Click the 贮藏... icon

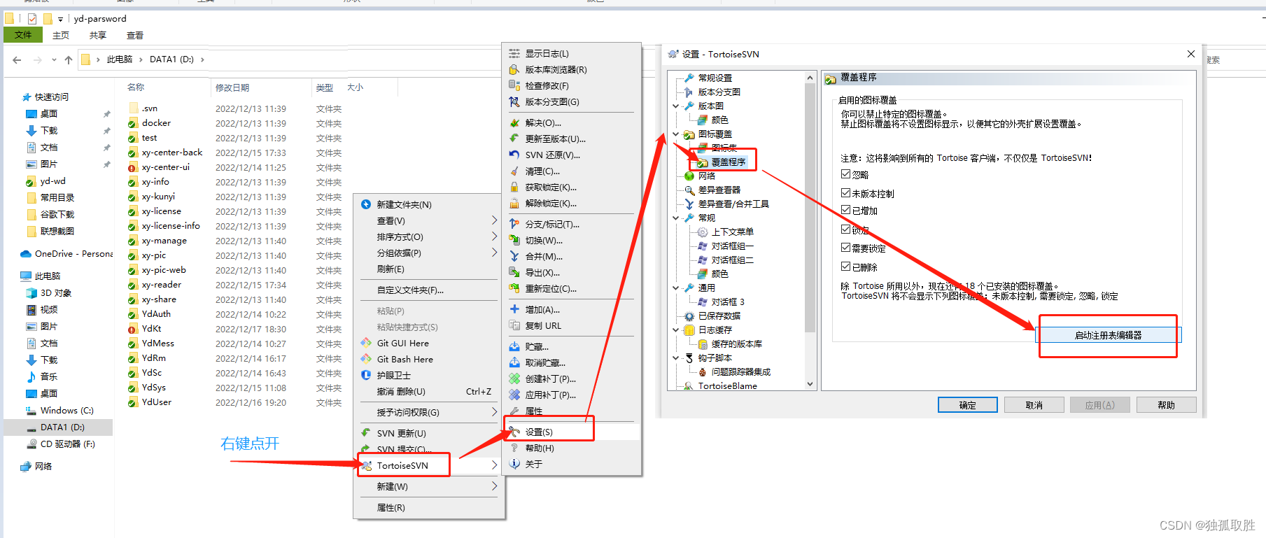pyautogui.click(x=514, y=346)
